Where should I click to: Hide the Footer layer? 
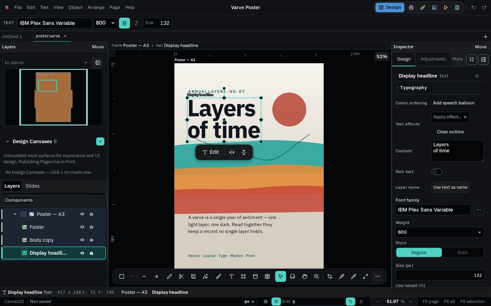[82, 227]
